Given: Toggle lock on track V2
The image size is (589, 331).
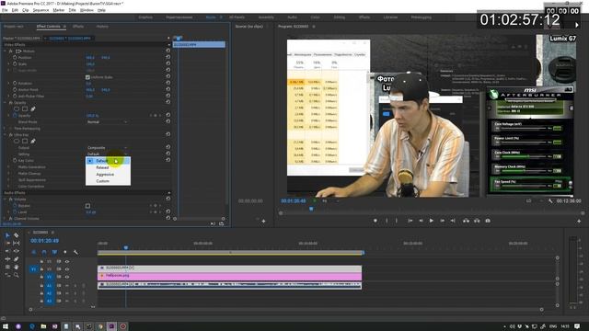Looking at the screenshot, I should tap(41, 269).
